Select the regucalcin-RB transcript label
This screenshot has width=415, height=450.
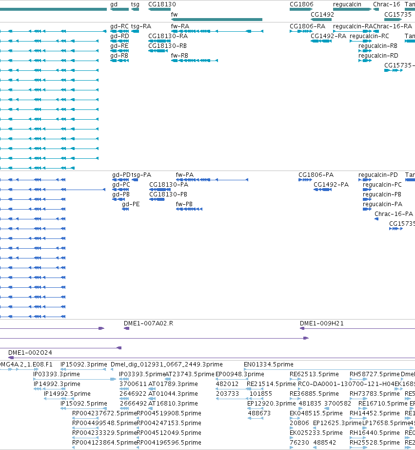point(378,46)
